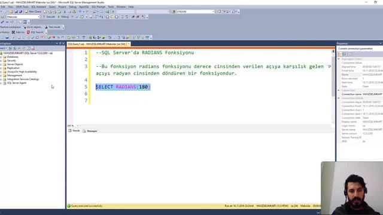
Task: Click Object Explorer refresh icon
Action: tap(28, 48)
